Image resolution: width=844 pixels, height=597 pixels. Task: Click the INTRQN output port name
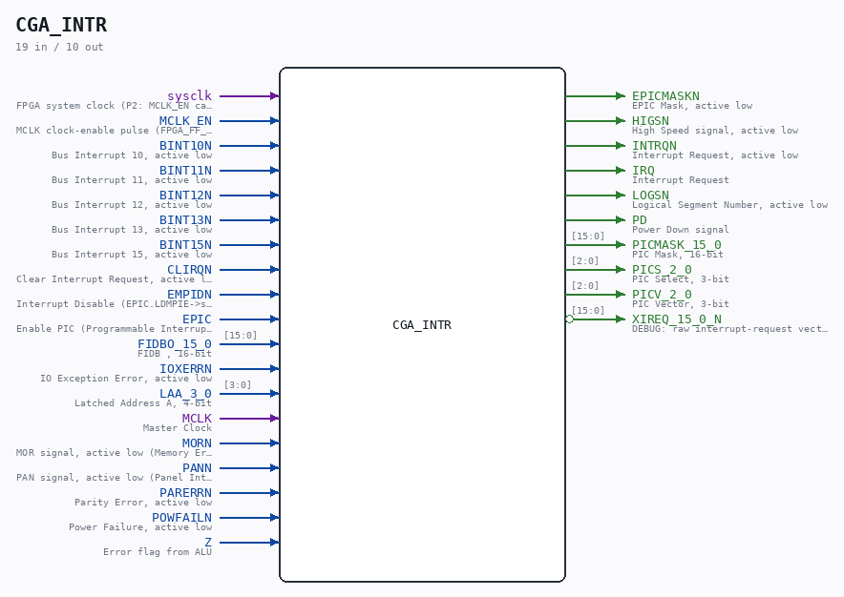coord(655,145)
